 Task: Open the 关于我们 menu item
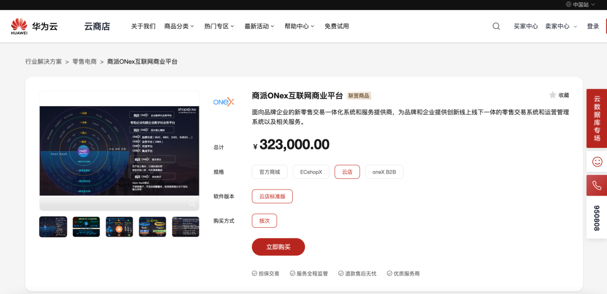pos(143,26)
